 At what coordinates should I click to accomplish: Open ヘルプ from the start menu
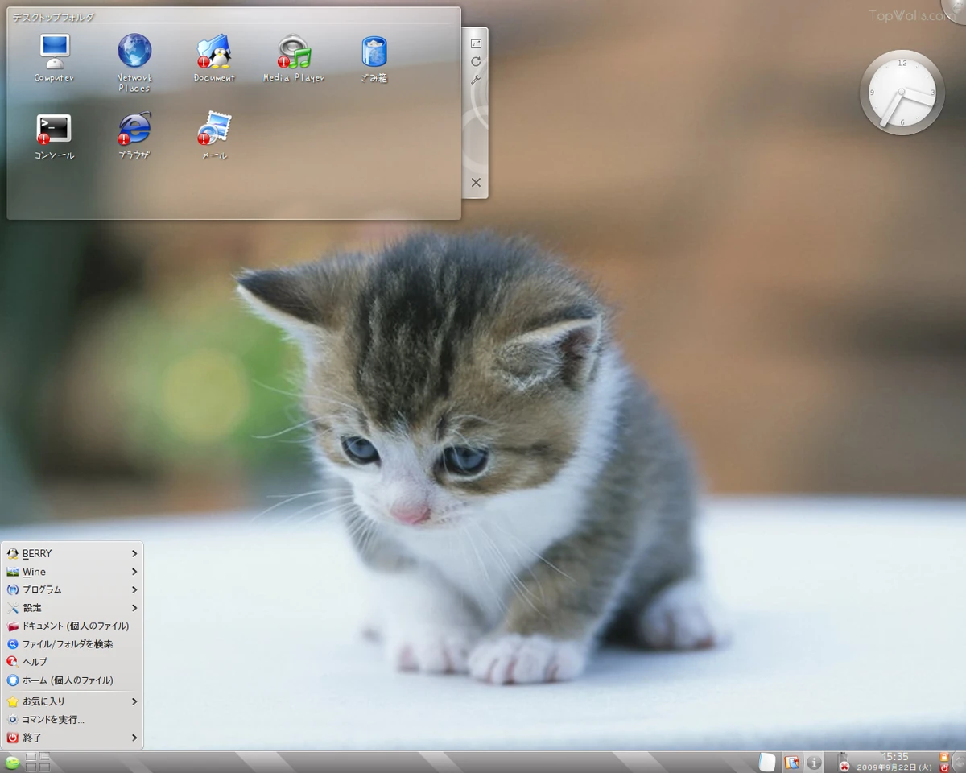click(72, 662)
